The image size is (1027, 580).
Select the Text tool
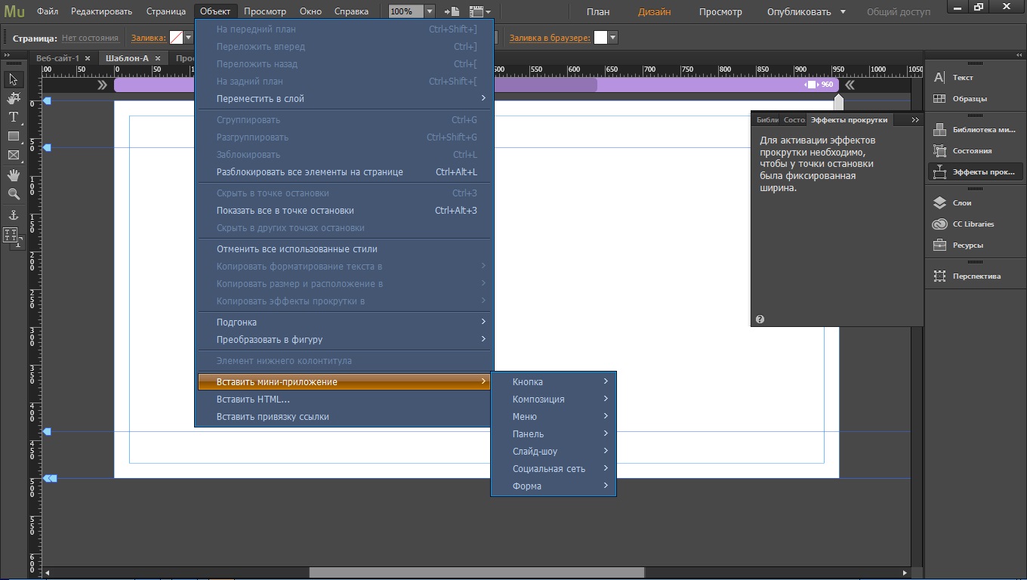14,117
